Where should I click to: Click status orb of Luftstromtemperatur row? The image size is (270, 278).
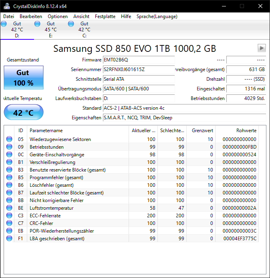(x=9, y=208)
